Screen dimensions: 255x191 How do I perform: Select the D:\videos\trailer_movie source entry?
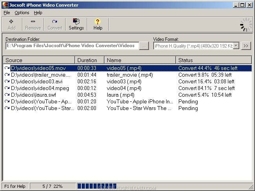point(40,75)
